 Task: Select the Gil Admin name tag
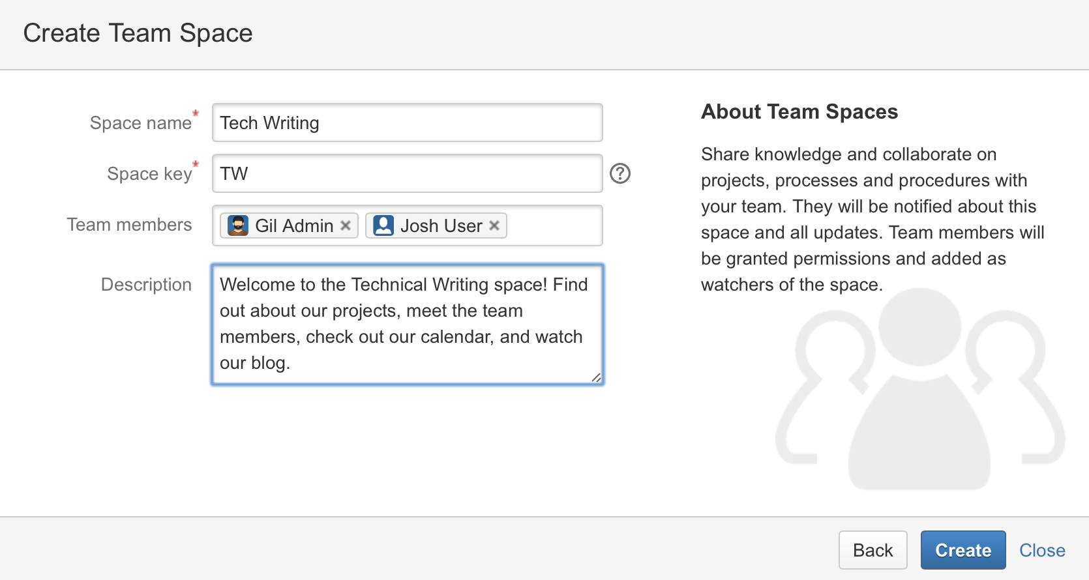tap(294, 225)
